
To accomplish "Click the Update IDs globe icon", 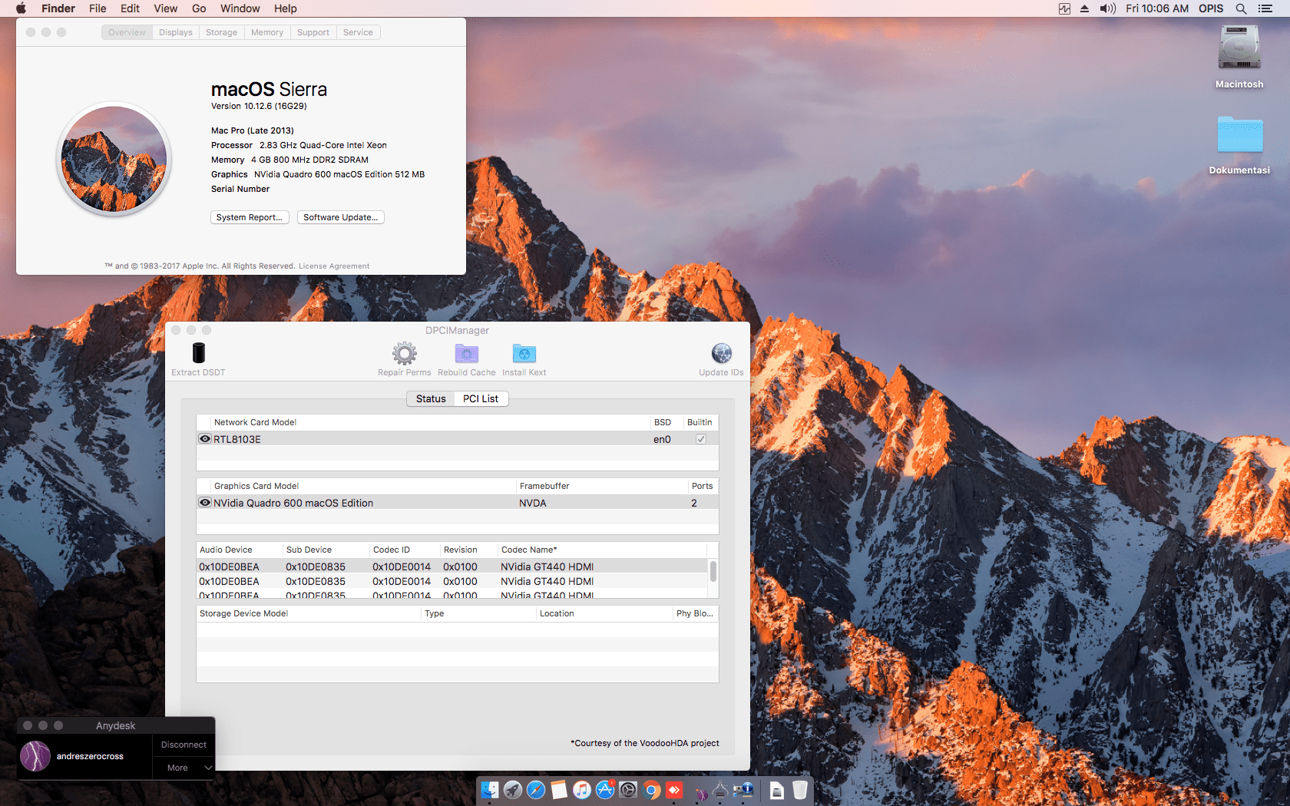I will pyautogui.click(x=721, y=355).
